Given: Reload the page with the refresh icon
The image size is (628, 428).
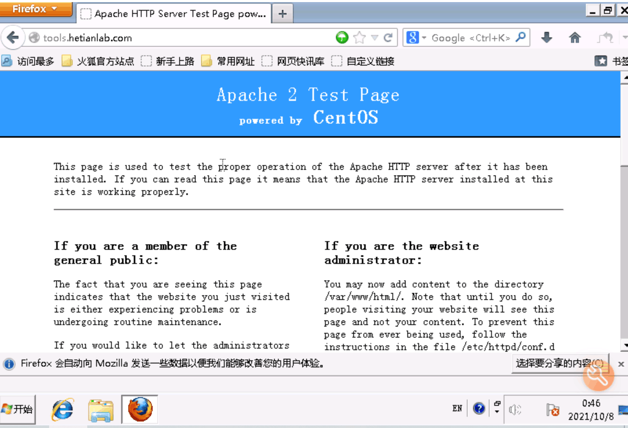Looking at the screenshot, I should coord(388,38).
